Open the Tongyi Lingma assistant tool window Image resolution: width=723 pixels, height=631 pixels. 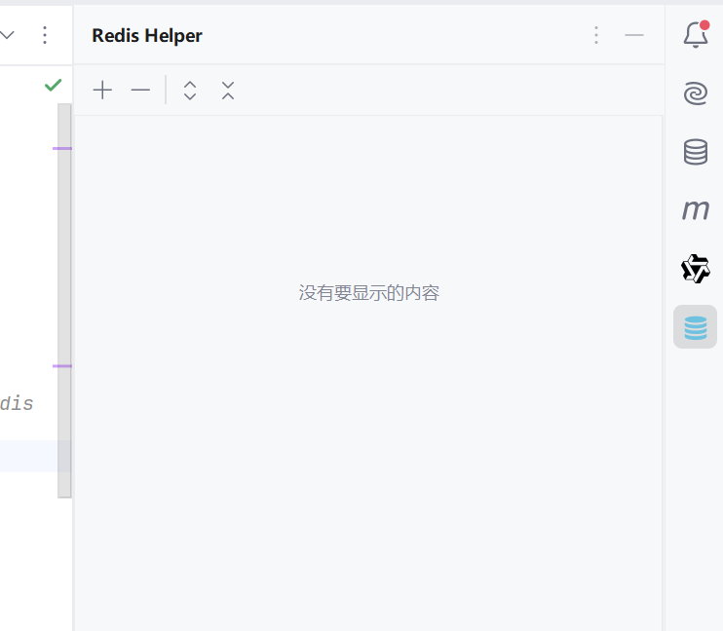click(696, 269)
